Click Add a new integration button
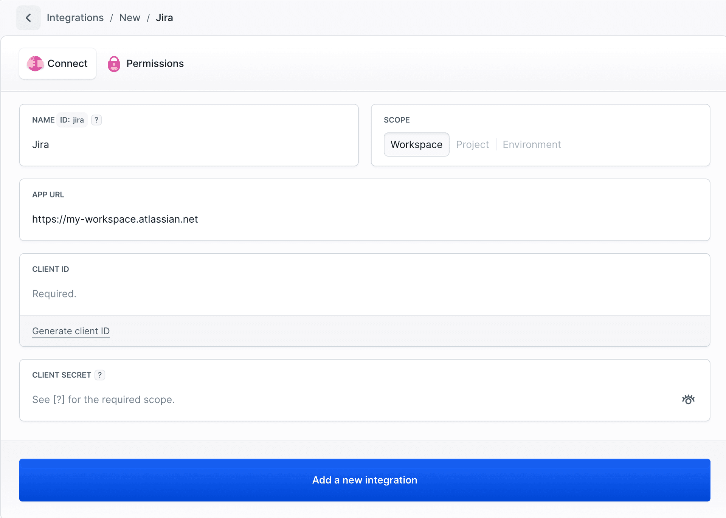The width and height of the screenshot is (726, 518). tap(365, 480)
